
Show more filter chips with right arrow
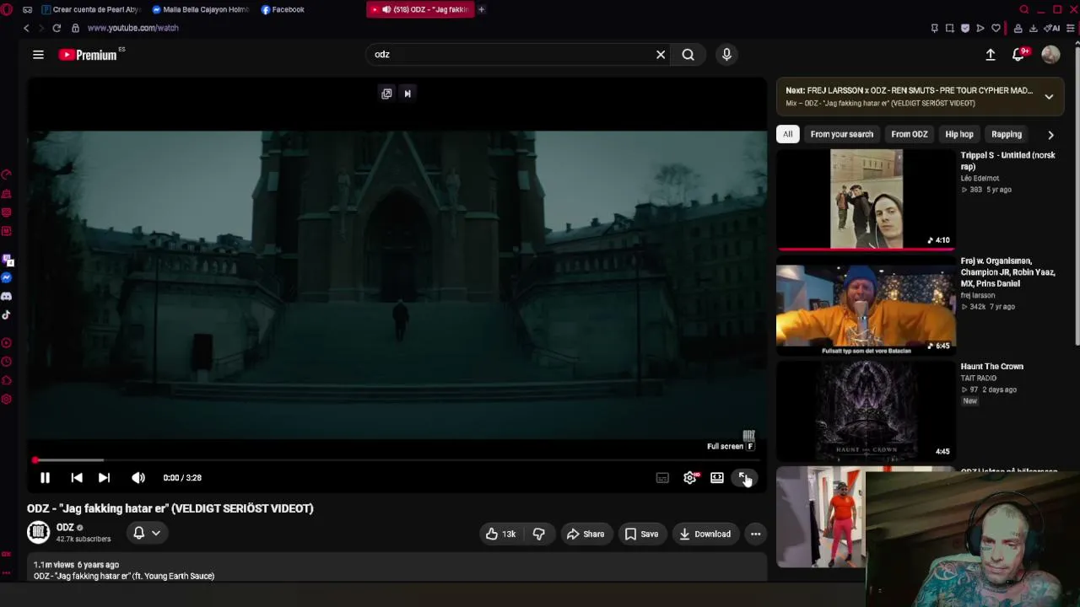[x=1050, y=134]
